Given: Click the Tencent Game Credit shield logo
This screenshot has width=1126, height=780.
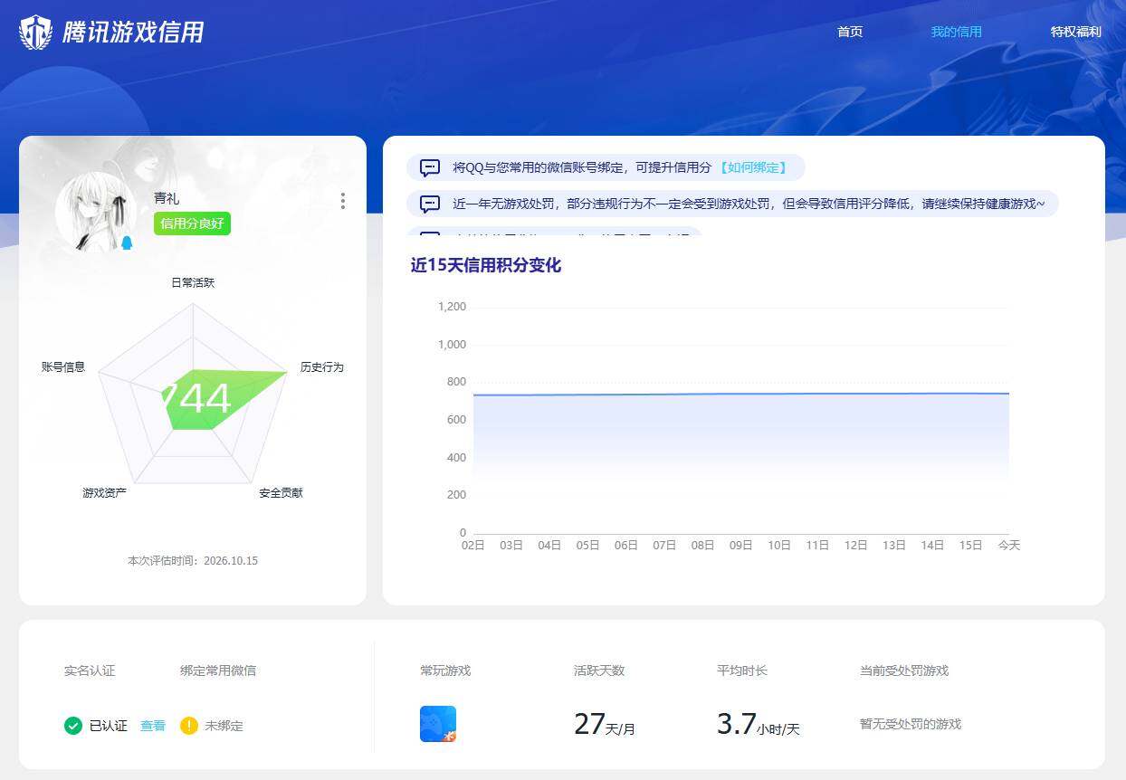Looking at the screenshot, I should [x=36, y=33].
